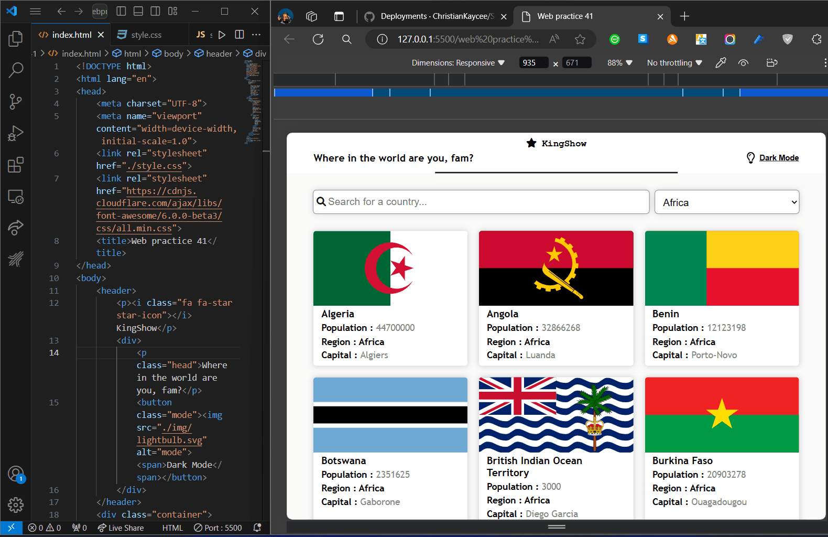The width and height of the screenshot is (828, 537).
Task: Select language mode HTML in status bar
Action: (x=172, y=528)
